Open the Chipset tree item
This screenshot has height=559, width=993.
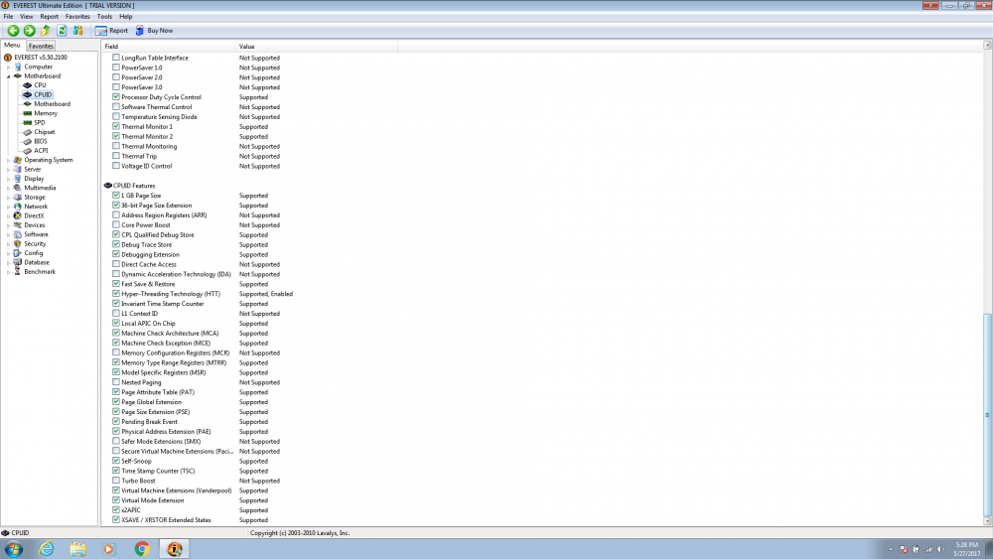tap(45, 132)
